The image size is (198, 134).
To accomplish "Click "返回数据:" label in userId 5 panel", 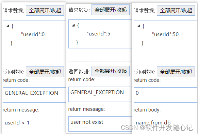I will pos(79,71).
